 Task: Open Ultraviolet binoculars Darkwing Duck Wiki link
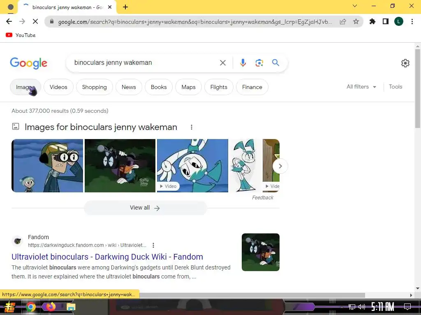pyautogui.click(x=107, y=257)
